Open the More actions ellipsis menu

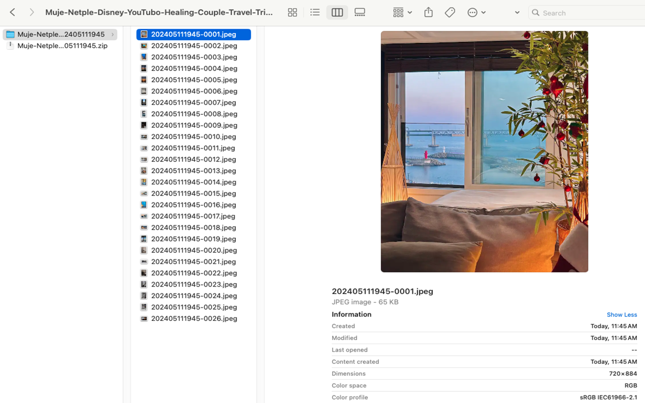click(x=477, y=13)
